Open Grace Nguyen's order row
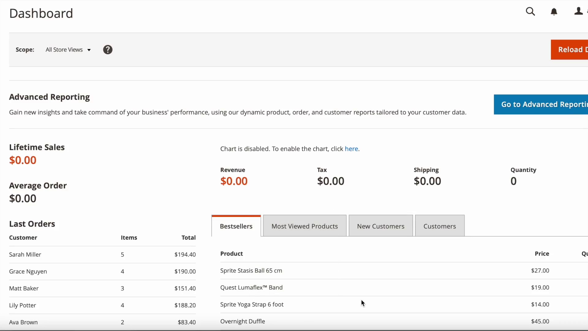Image resolution: width=588 pixels, height=331 pixels. pyautogui.click(x=28, y=272)
